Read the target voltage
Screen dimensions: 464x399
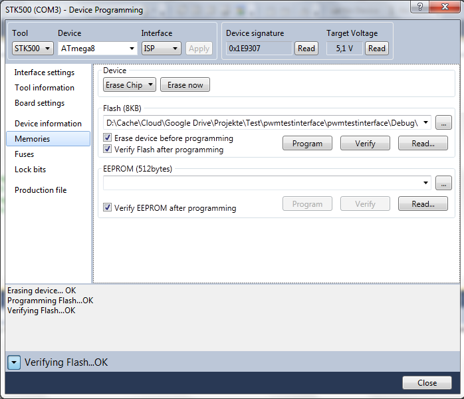377,49
